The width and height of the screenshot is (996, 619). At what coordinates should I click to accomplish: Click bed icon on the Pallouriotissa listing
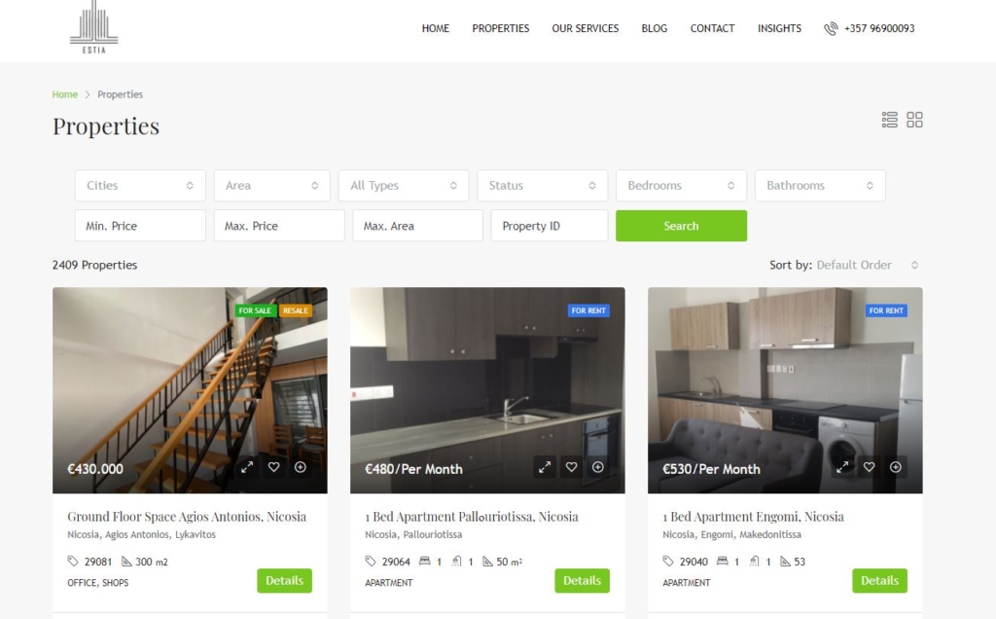point(424,562)
